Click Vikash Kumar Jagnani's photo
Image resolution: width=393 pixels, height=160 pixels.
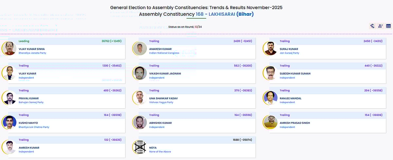pyautogui.click(x=140, y=73)
